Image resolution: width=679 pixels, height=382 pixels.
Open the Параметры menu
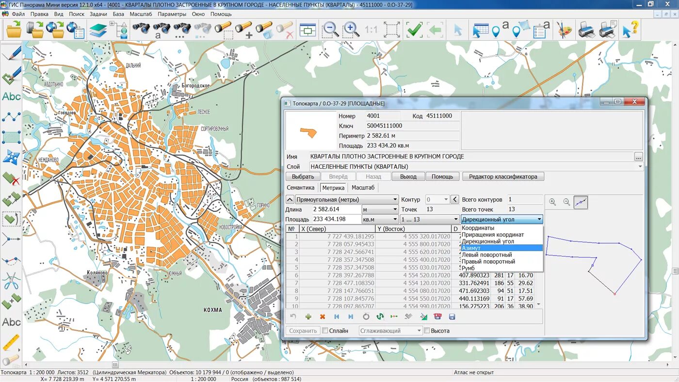tap(172, 14)
